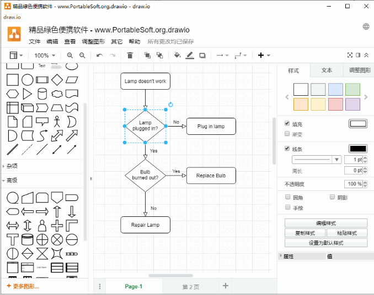Open the black line color swatch
Image resolution: width=374 pixels, height=295 pixels.
(x=358, y=149)
